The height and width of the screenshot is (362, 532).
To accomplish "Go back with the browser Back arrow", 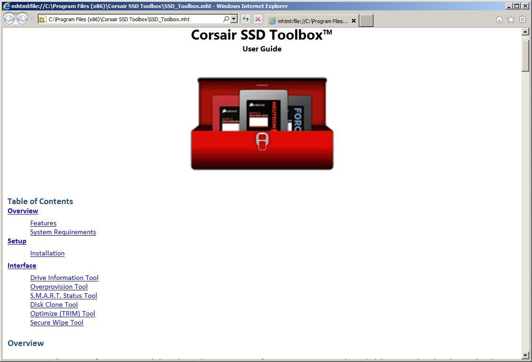I will pos(9,19).
